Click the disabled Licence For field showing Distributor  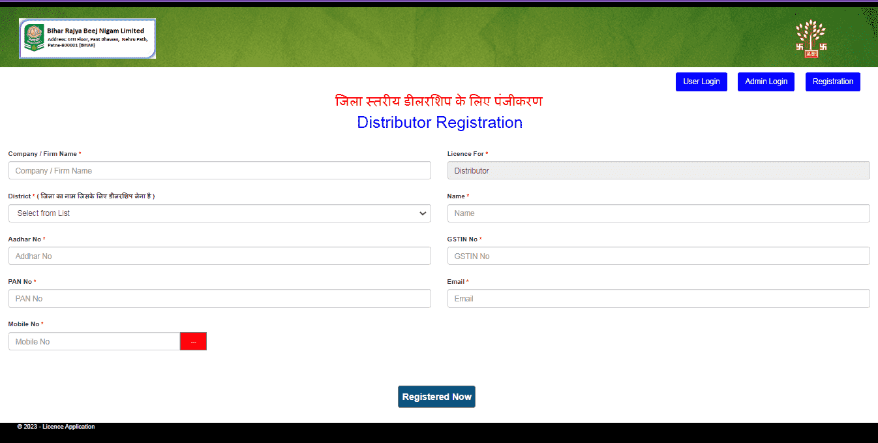[658, 170]
